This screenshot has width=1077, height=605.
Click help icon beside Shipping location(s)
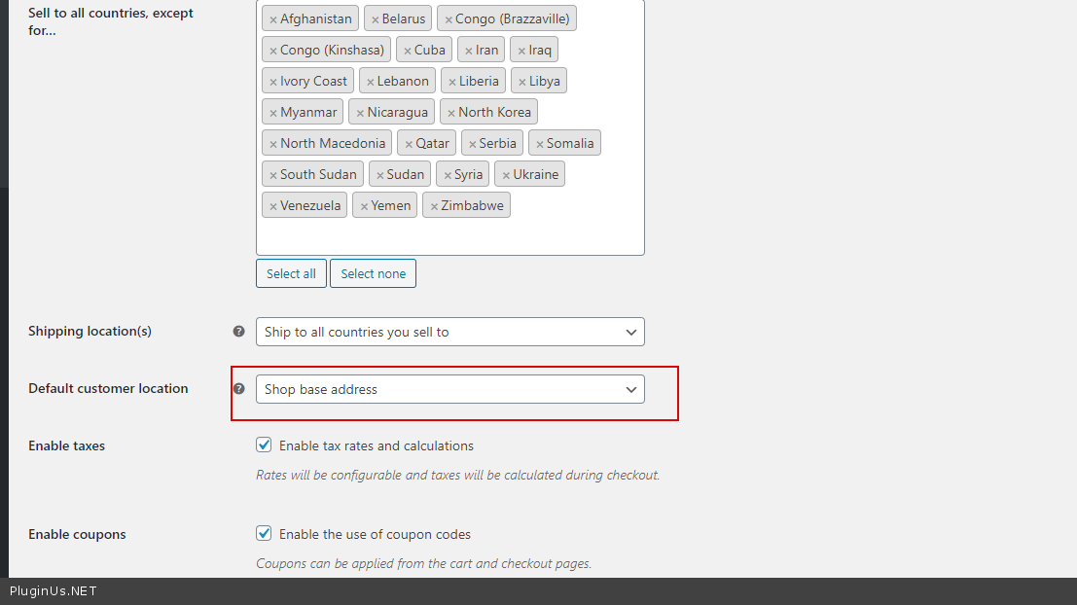tap(238, 331)
